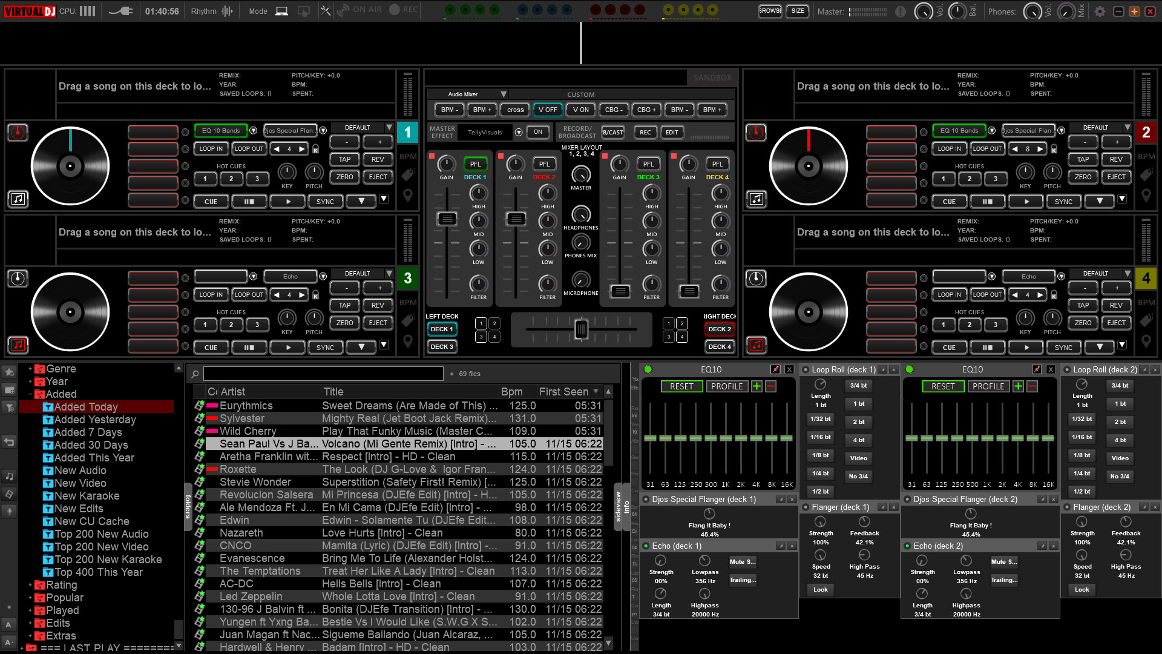The height and width of the screenshot is (654, 1162).
Task: Open VirtualDJ settings via the gear icon
Action: tap(1100, 10)
